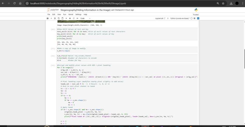Open the Edit menu
Viewport: 245px width, 127px height.
[53, 14]
